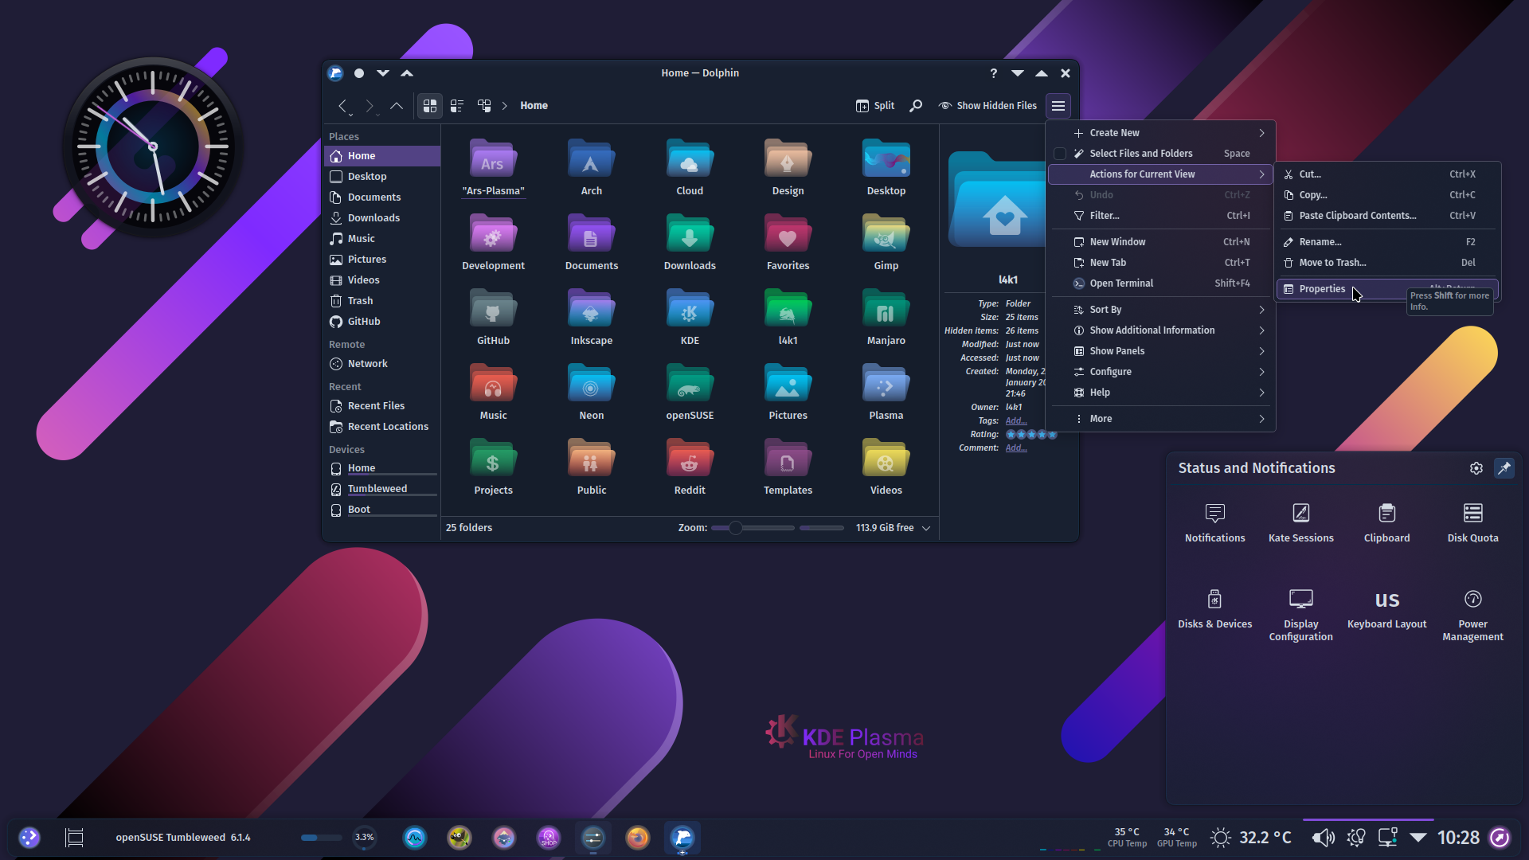
Task: Open the Inkscape folder
Action: click(592, 318)
